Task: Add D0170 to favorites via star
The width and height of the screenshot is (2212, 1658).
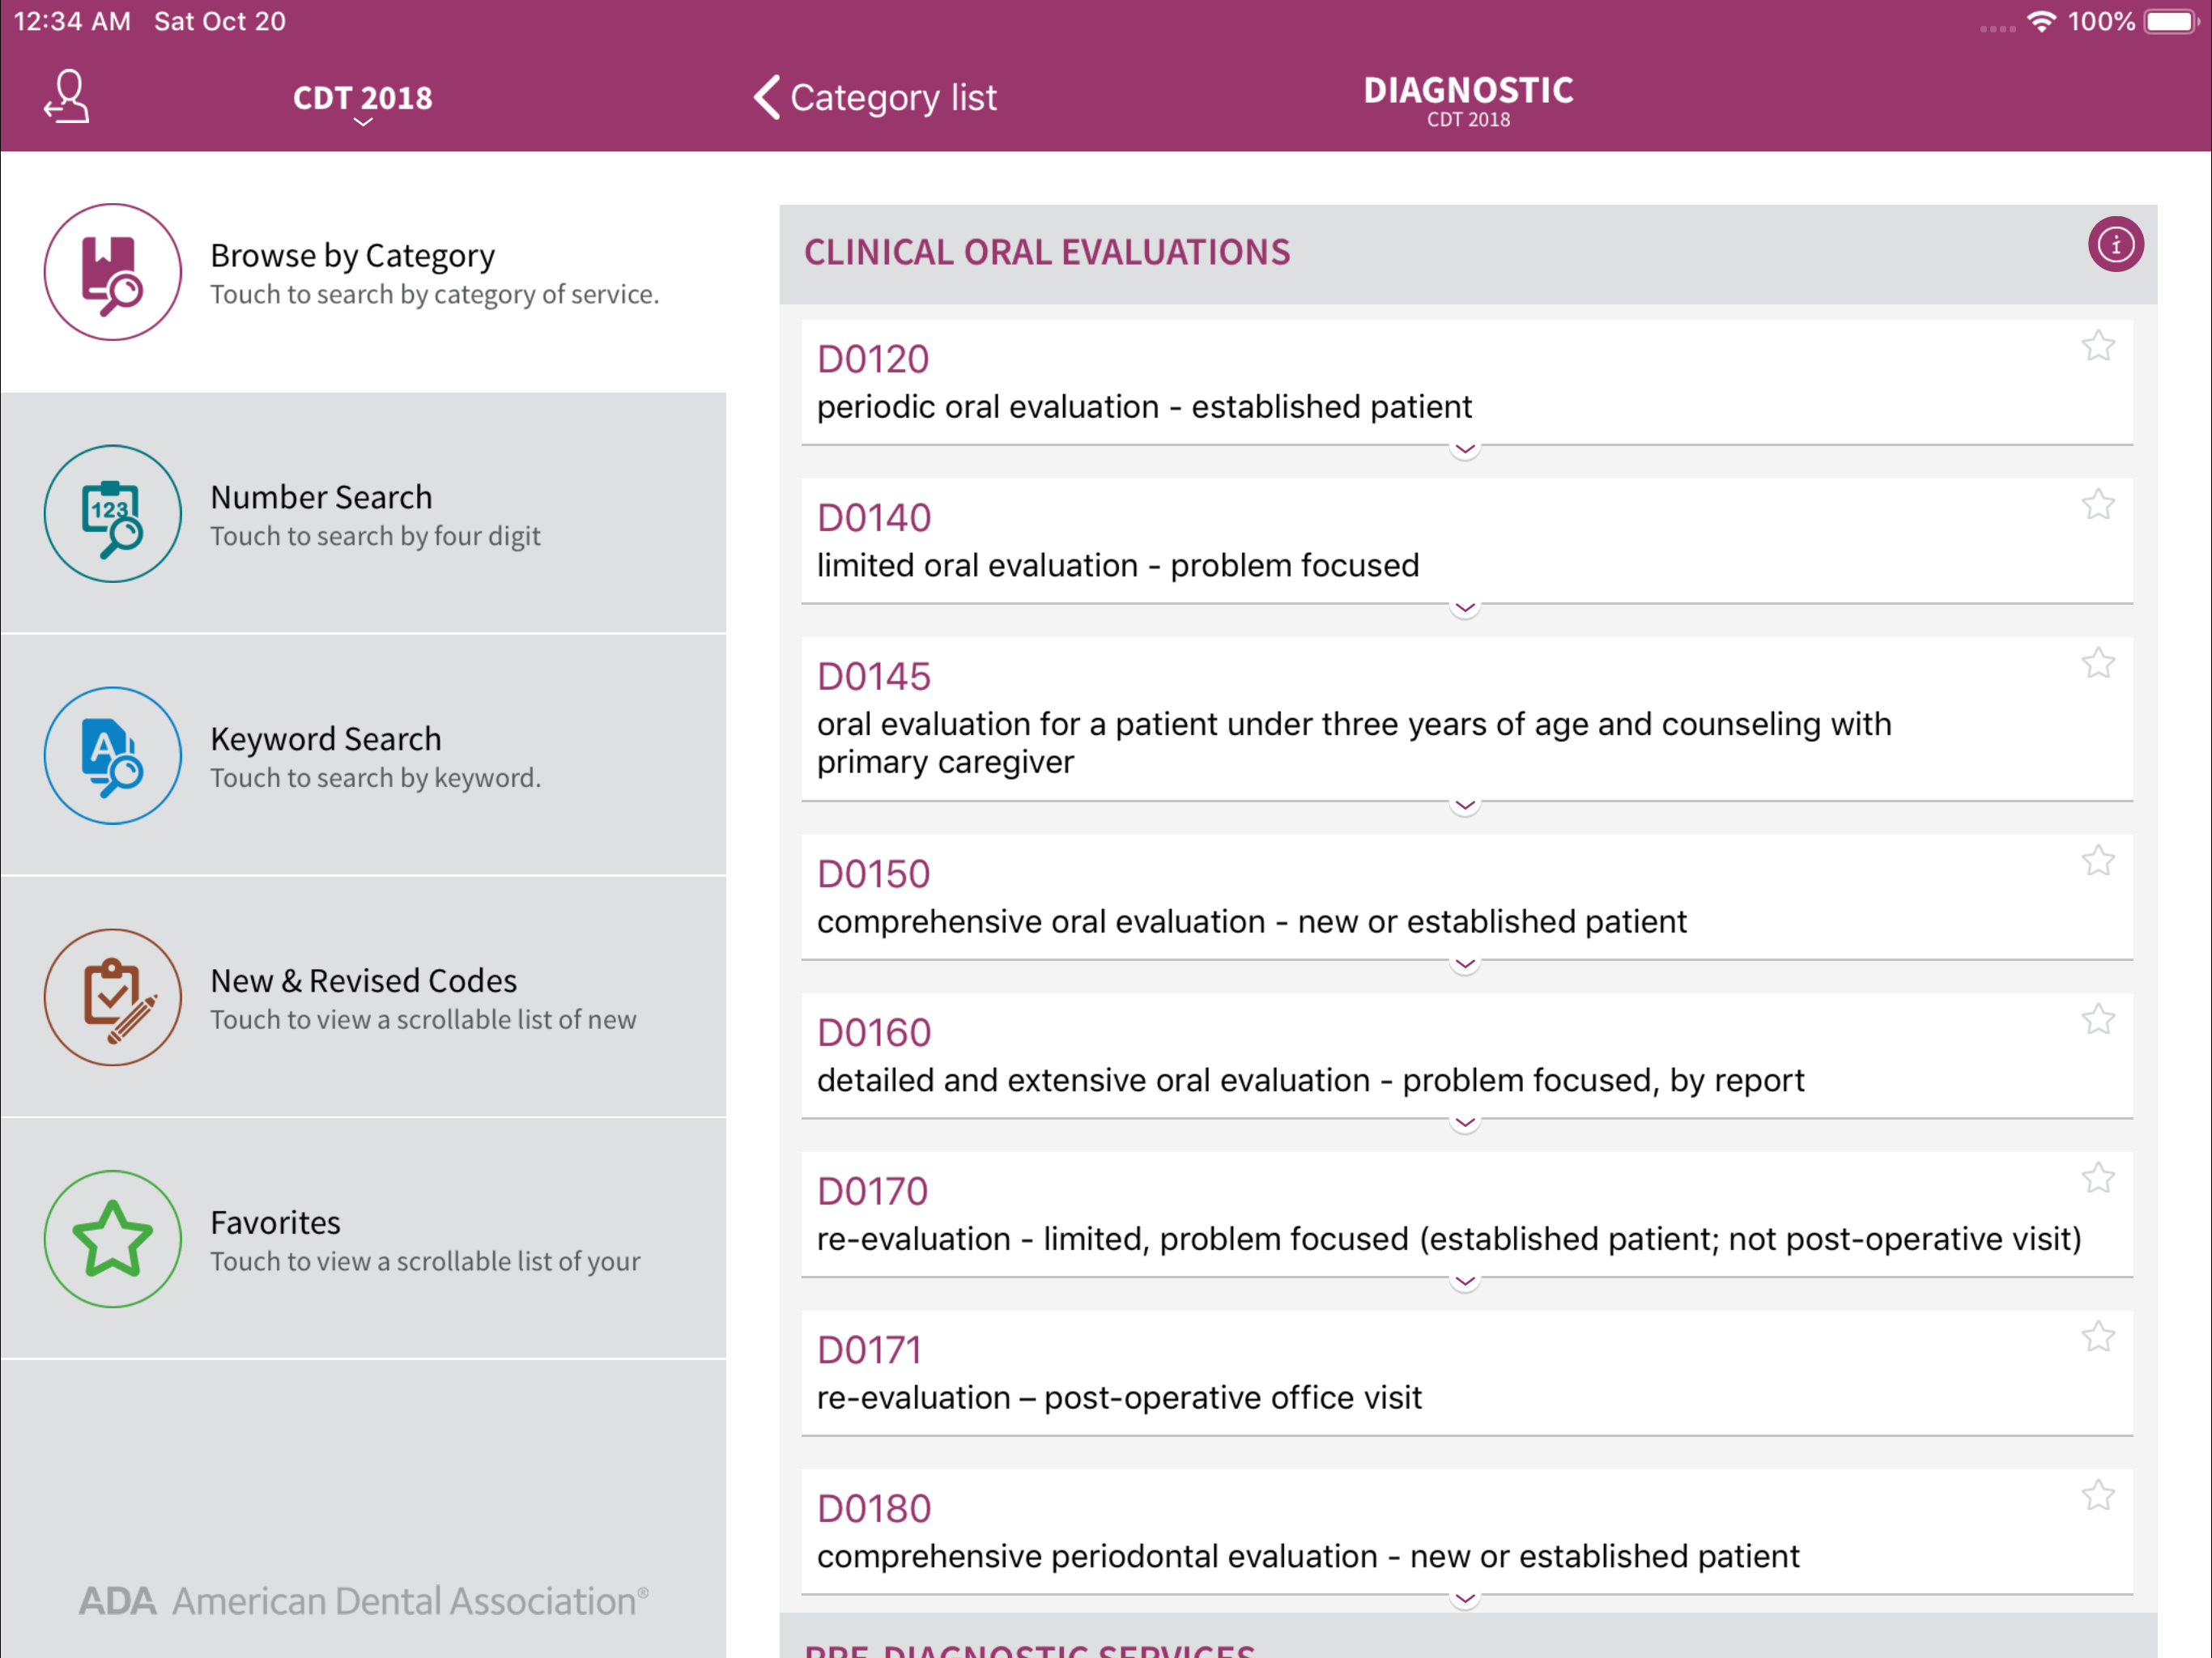Action: [x=2098, y=1179]
